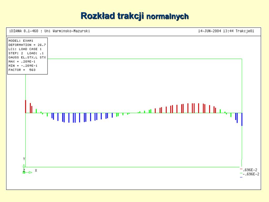The width and height of the screenshot is (269, 202).
Task: Click the Y axis label
Action: point(24,159)
